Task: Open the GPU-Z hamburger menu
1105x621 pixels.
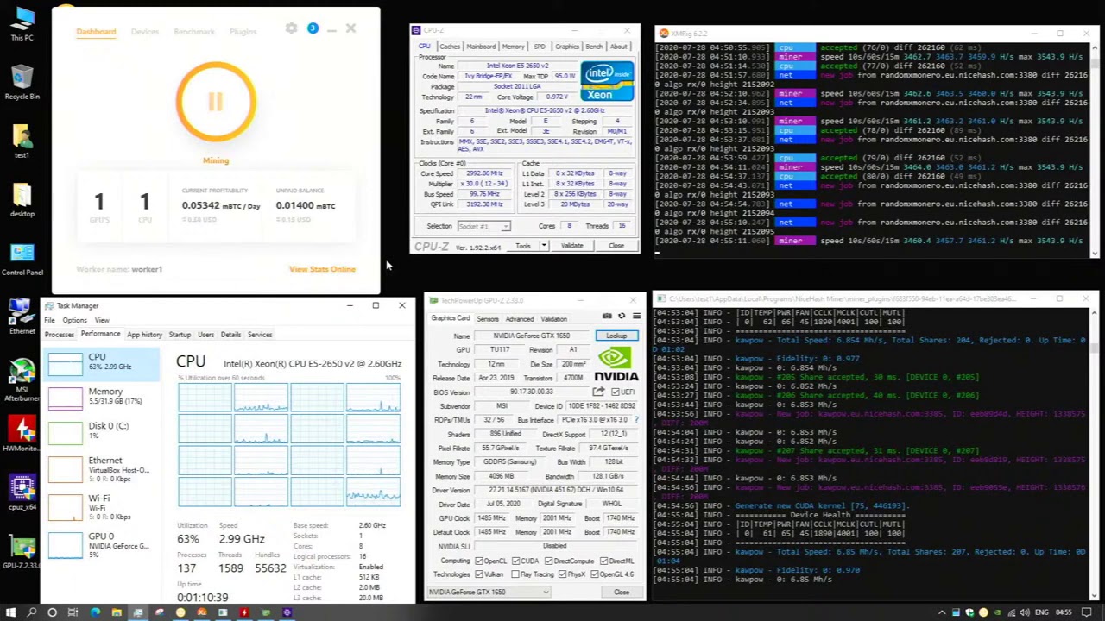Action: coord(636,317)
